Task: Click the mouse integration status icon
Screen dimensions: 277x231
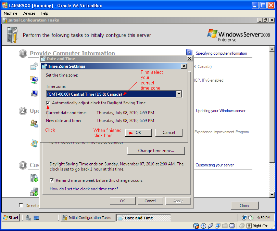Action: point(242,226)
